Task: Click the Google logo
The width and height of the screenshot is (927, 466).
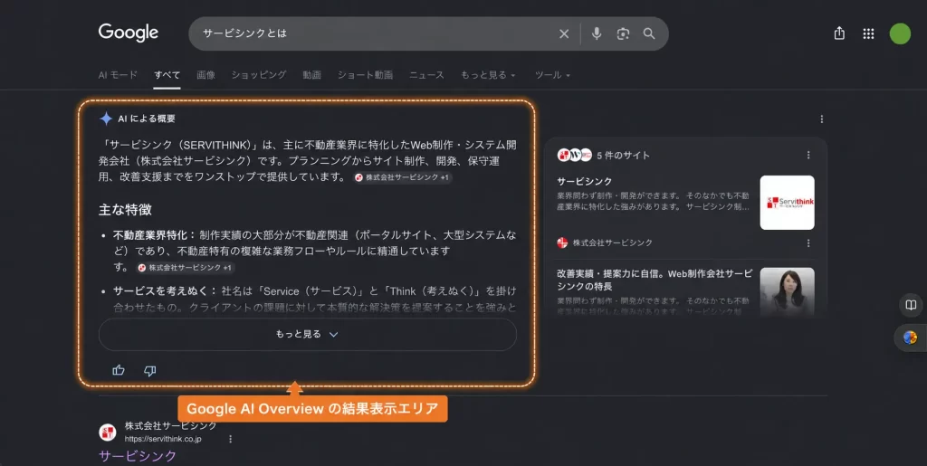Action: (x=129, y=33)
